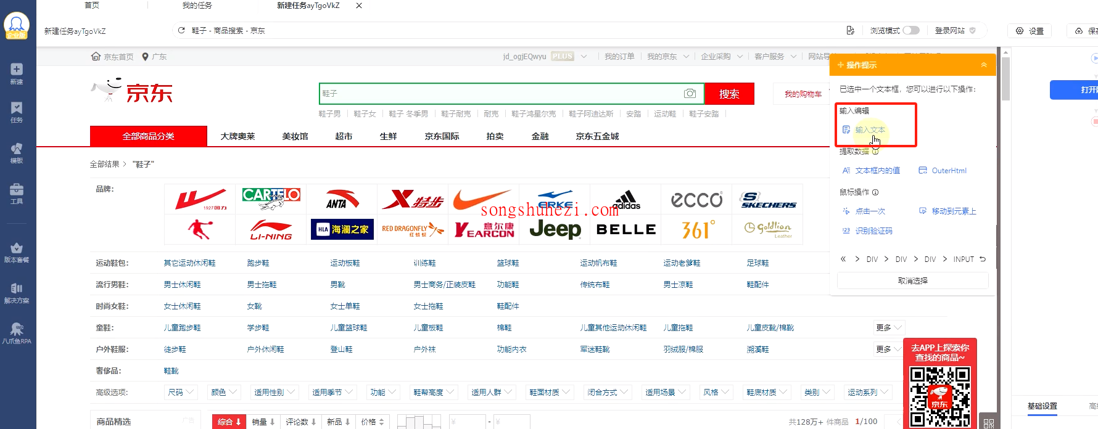This screenshot has width=1098, height=429.
Task: Select the adidas brand logo
Action: tap(626, 199)
